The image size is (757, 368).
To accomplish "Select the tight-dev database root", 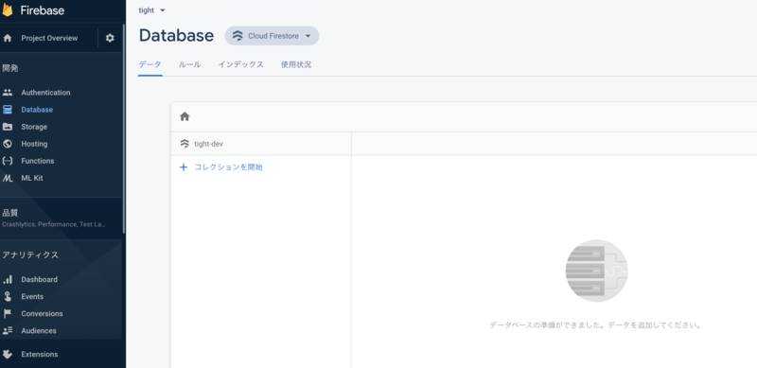I will point(208,144).
